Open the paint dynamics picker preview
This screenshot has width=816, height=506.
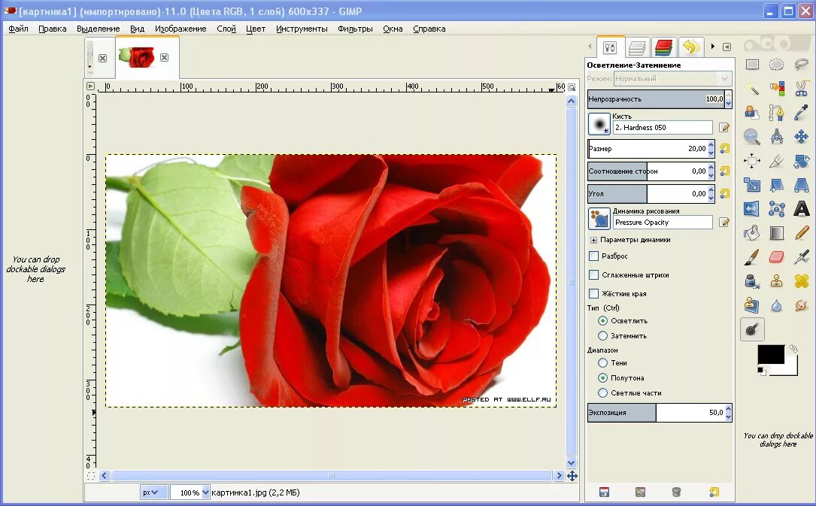pos(599,219)
